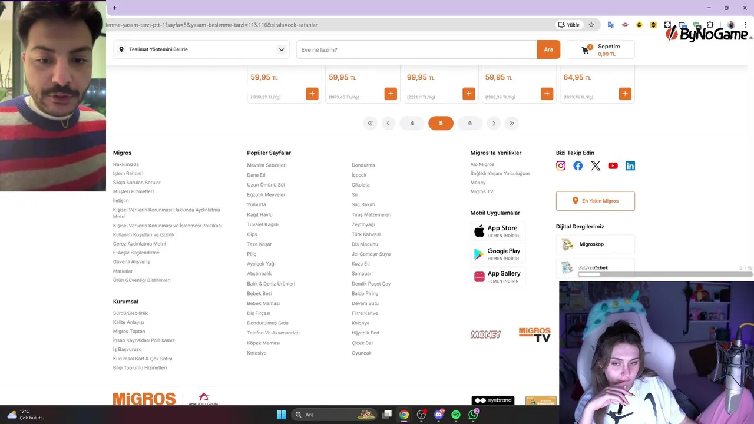Bookmark this page with star icon
Viewport: 754px width, 424px height.
[x=591, y=25]
